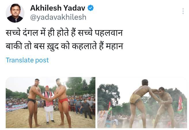
Task: Click the Translate post link
Action: point(27,60)
